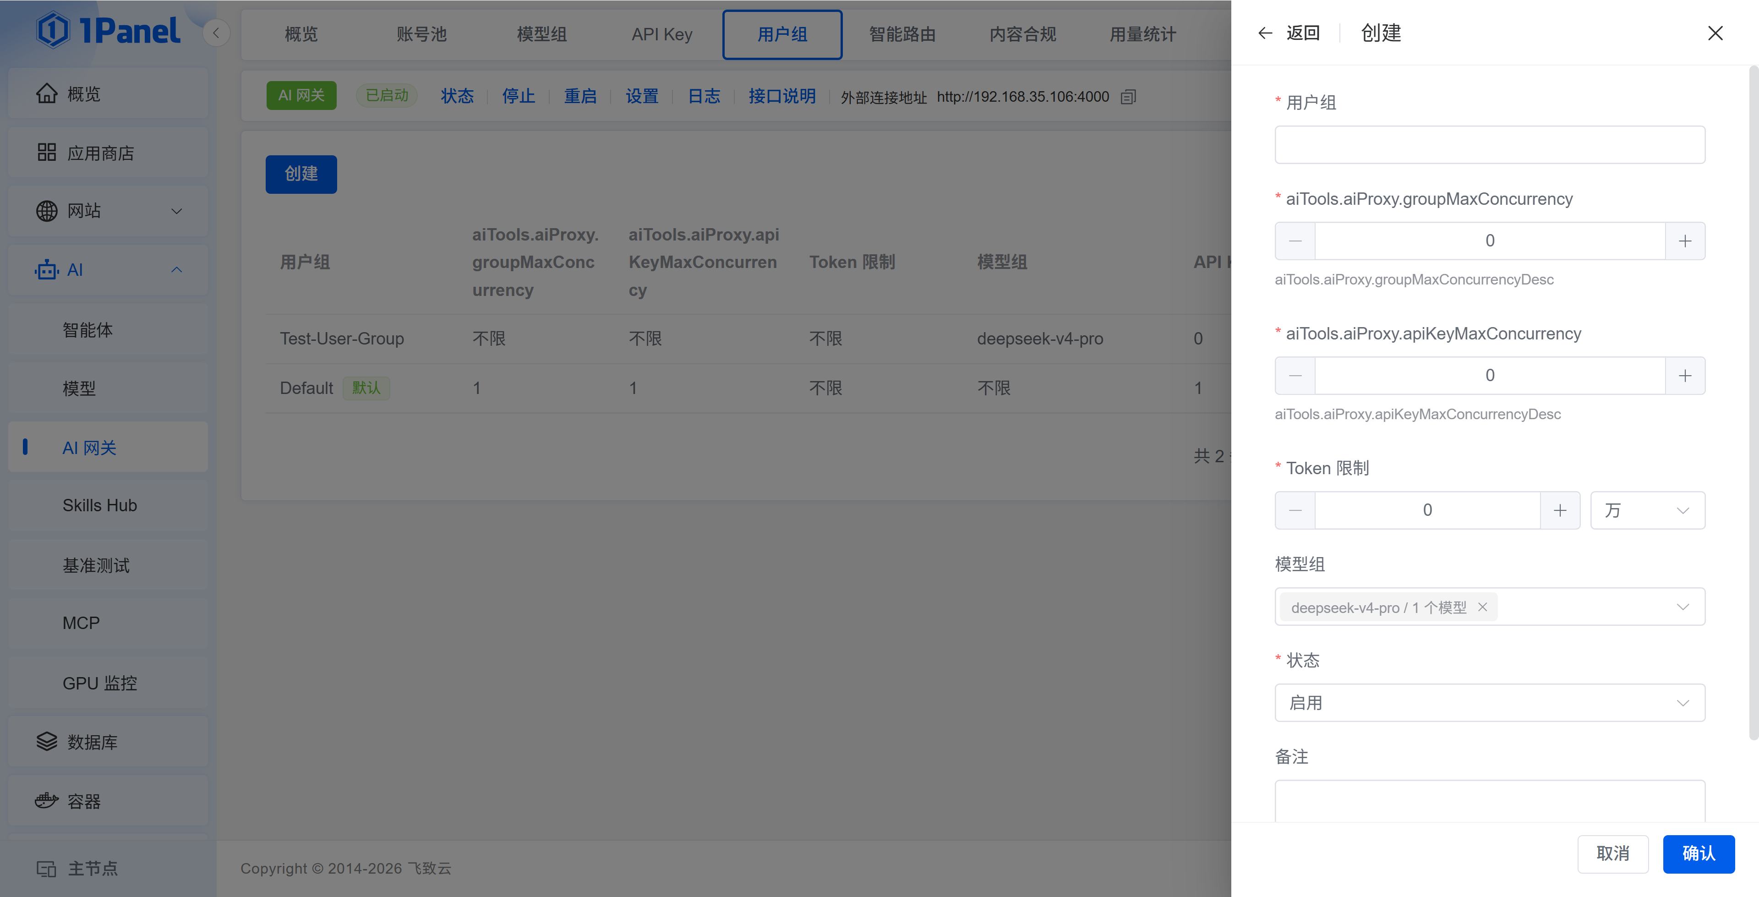Click the 已启动 status tag
Screen dimensions: 1759x897
point(387,96)
